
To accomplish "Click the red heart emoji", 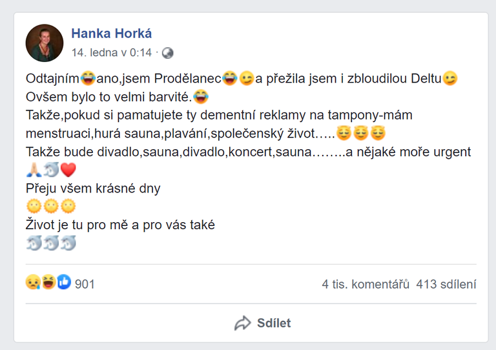I will tap(68, 170).
